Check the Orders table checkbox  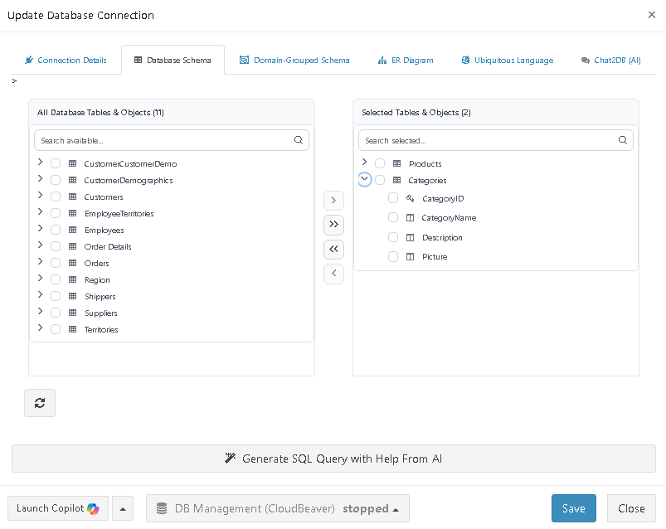click(56, 263)
